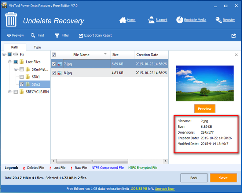Toggle the select-all checkbox in File Name header
Viewport: 242px width, 193px height.
(x=54, y=55)
